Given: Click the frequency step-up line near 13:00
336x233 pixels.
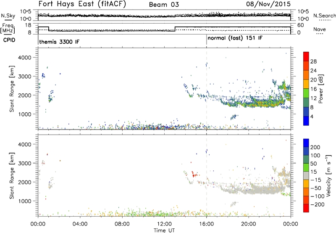Looking at the screenshot, I should click(x=175, y=29).
